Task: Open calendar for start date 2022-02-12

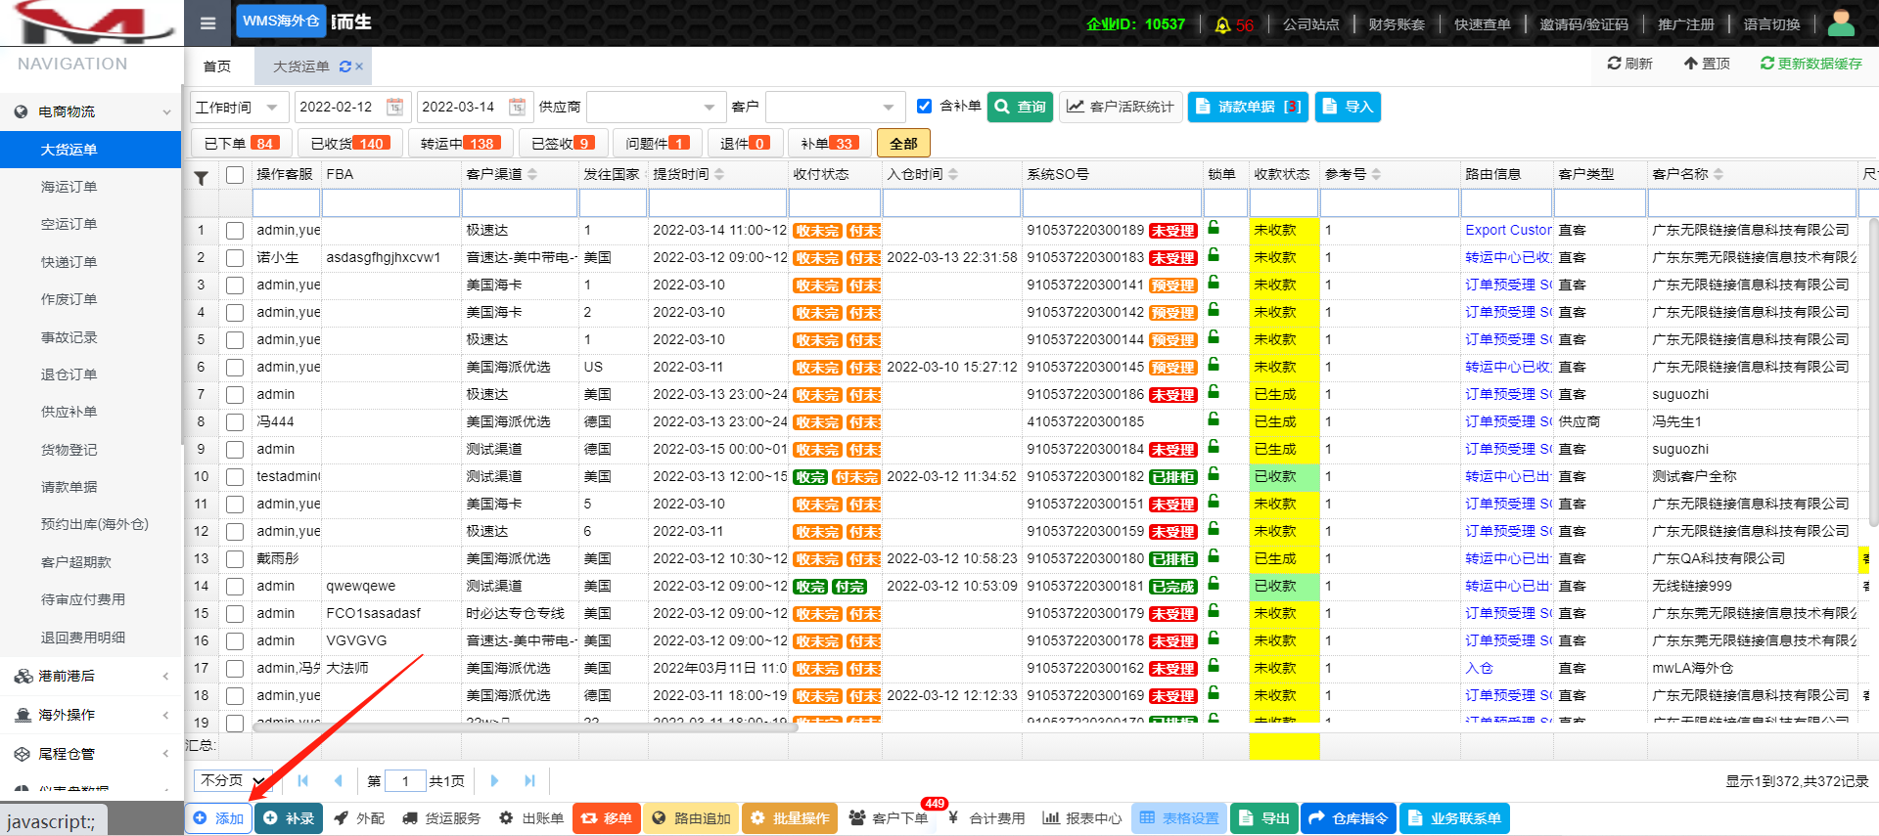Action: pyautogui.click(x=394, y=107)
